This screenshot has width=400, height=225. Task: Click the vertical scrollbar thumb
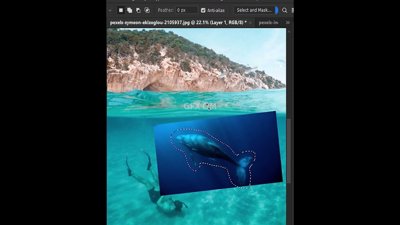(288, 151)
